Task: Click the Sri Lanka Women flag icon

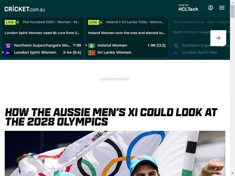Action: pos(92,53)
